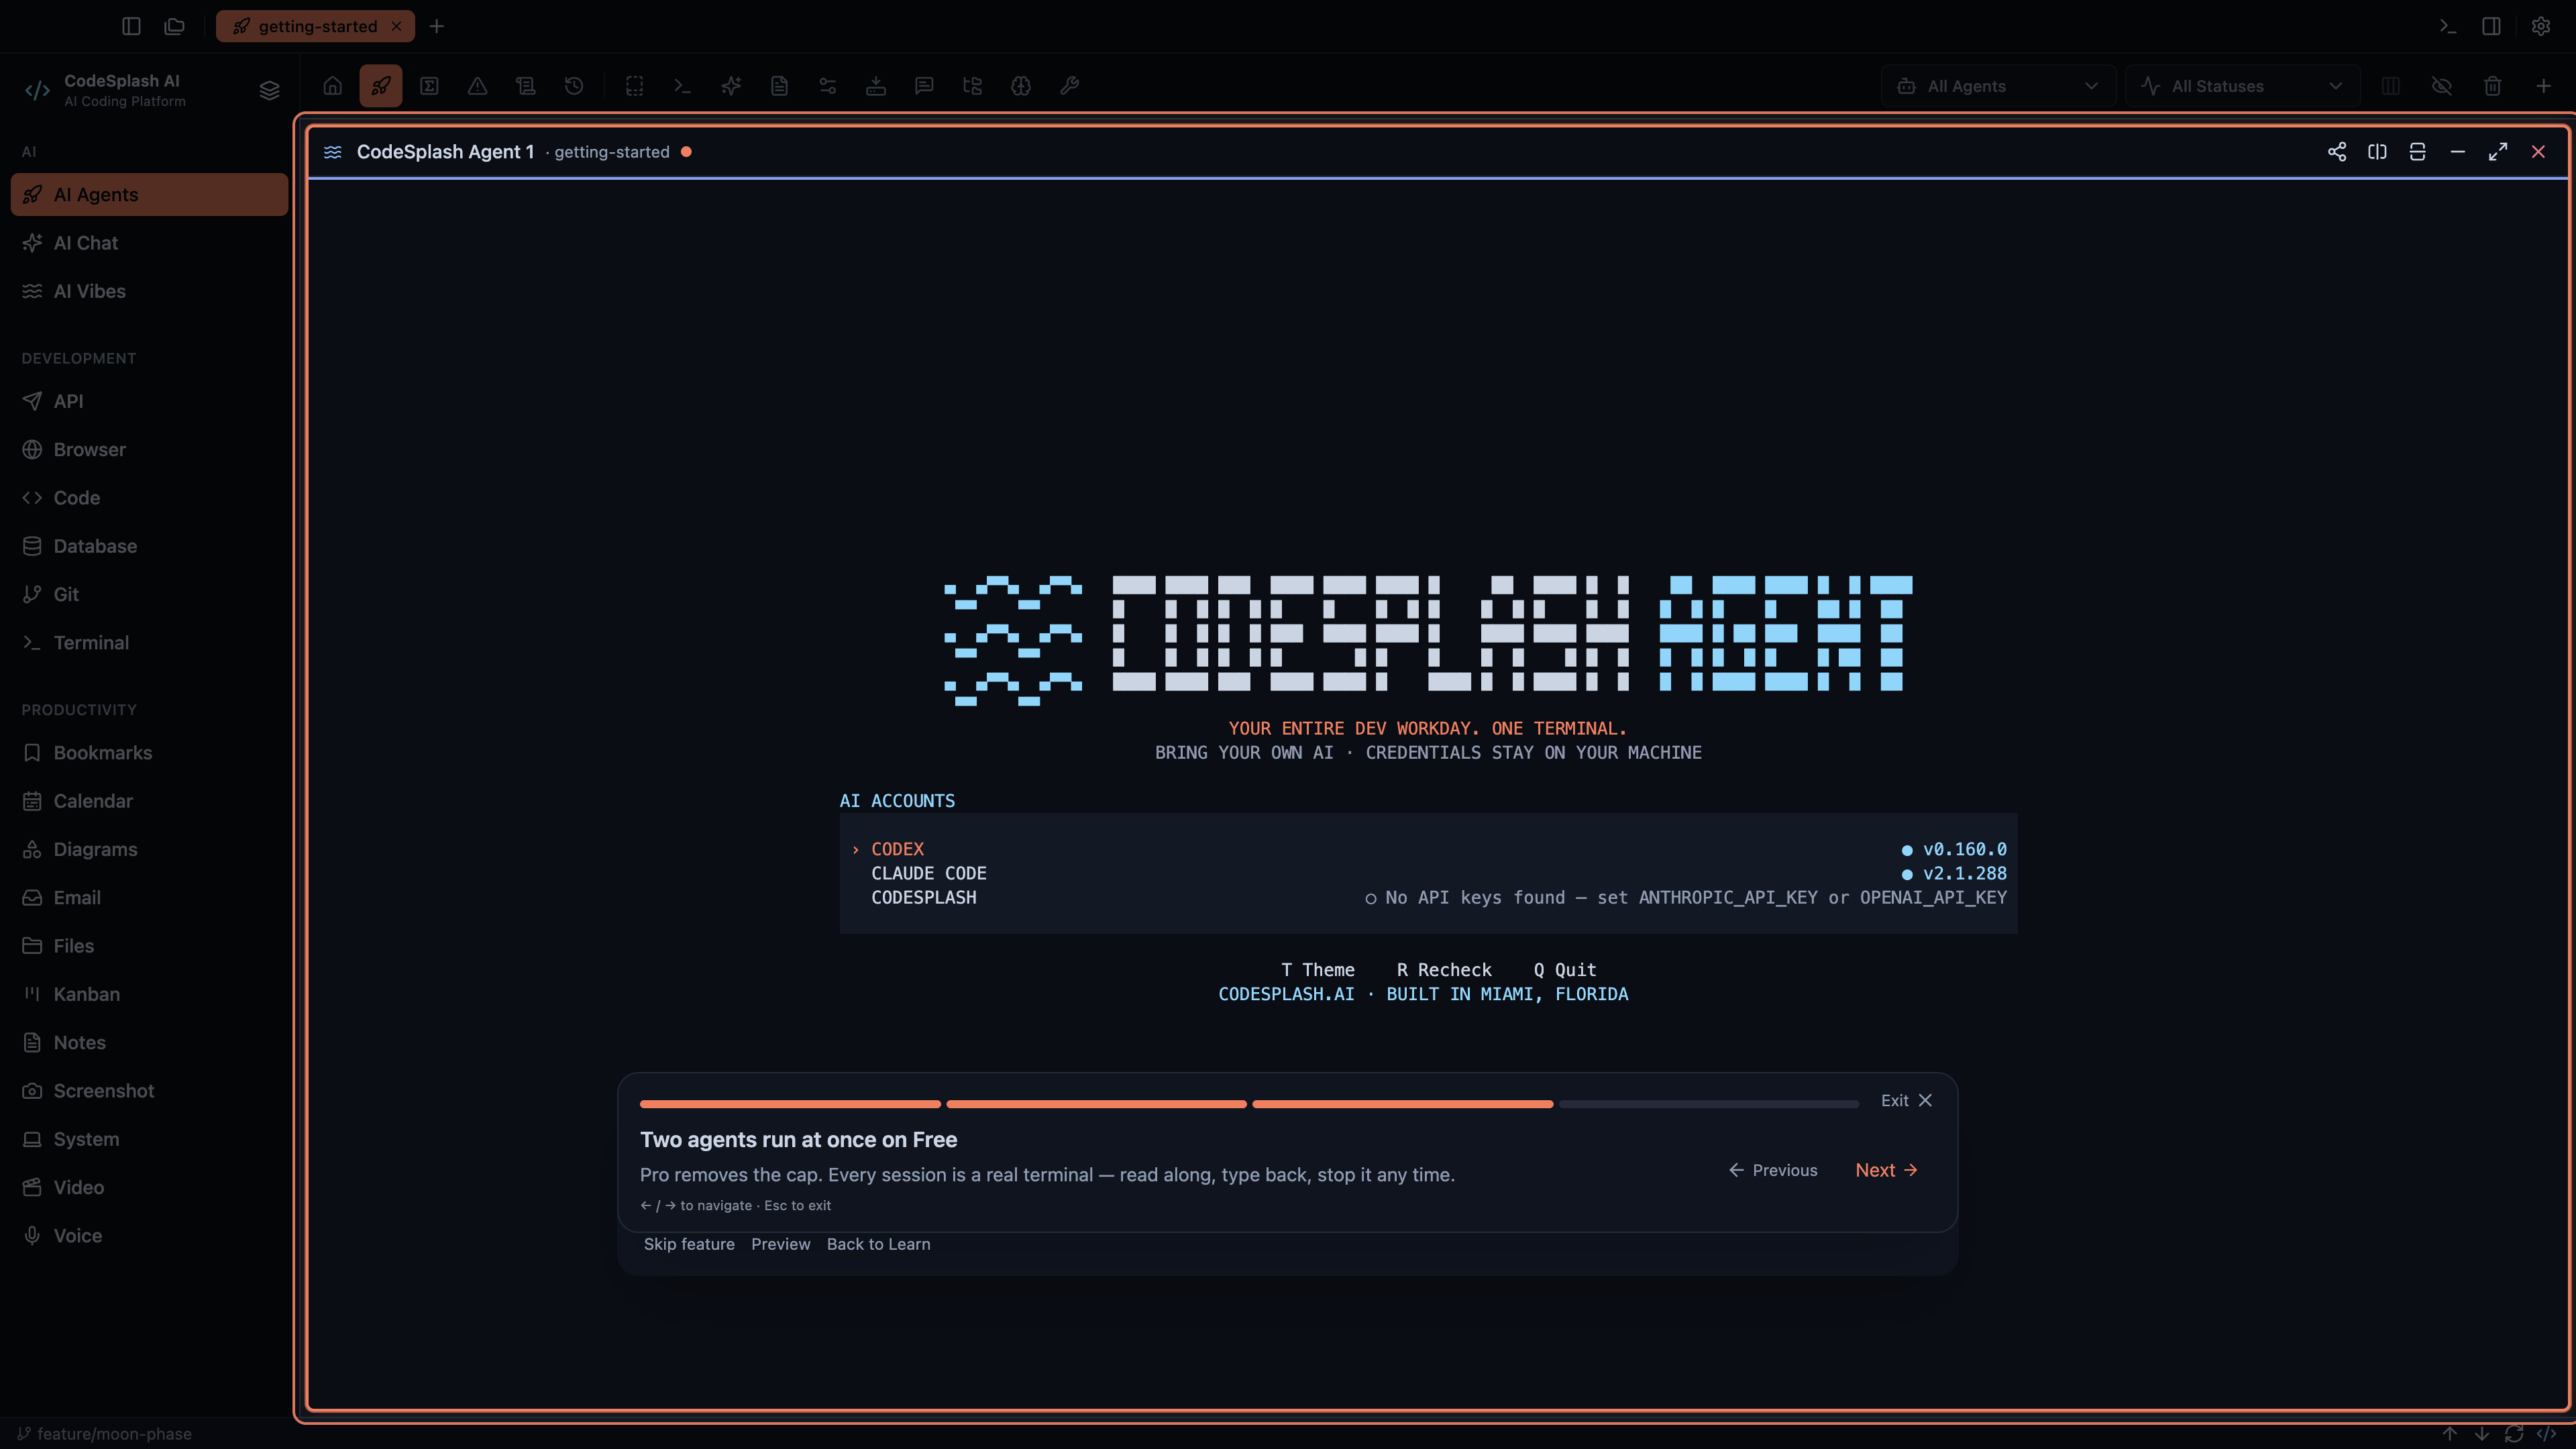Open AI Vibes in the sidebar

(x=149, y=291)
